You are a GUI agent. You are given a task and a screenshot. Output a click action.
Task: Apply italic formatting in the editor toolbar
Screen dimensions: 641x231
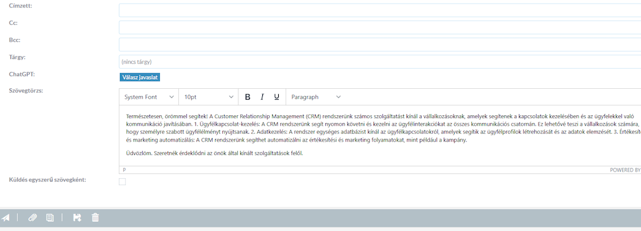pyautogui.click(x=262, y=97)
